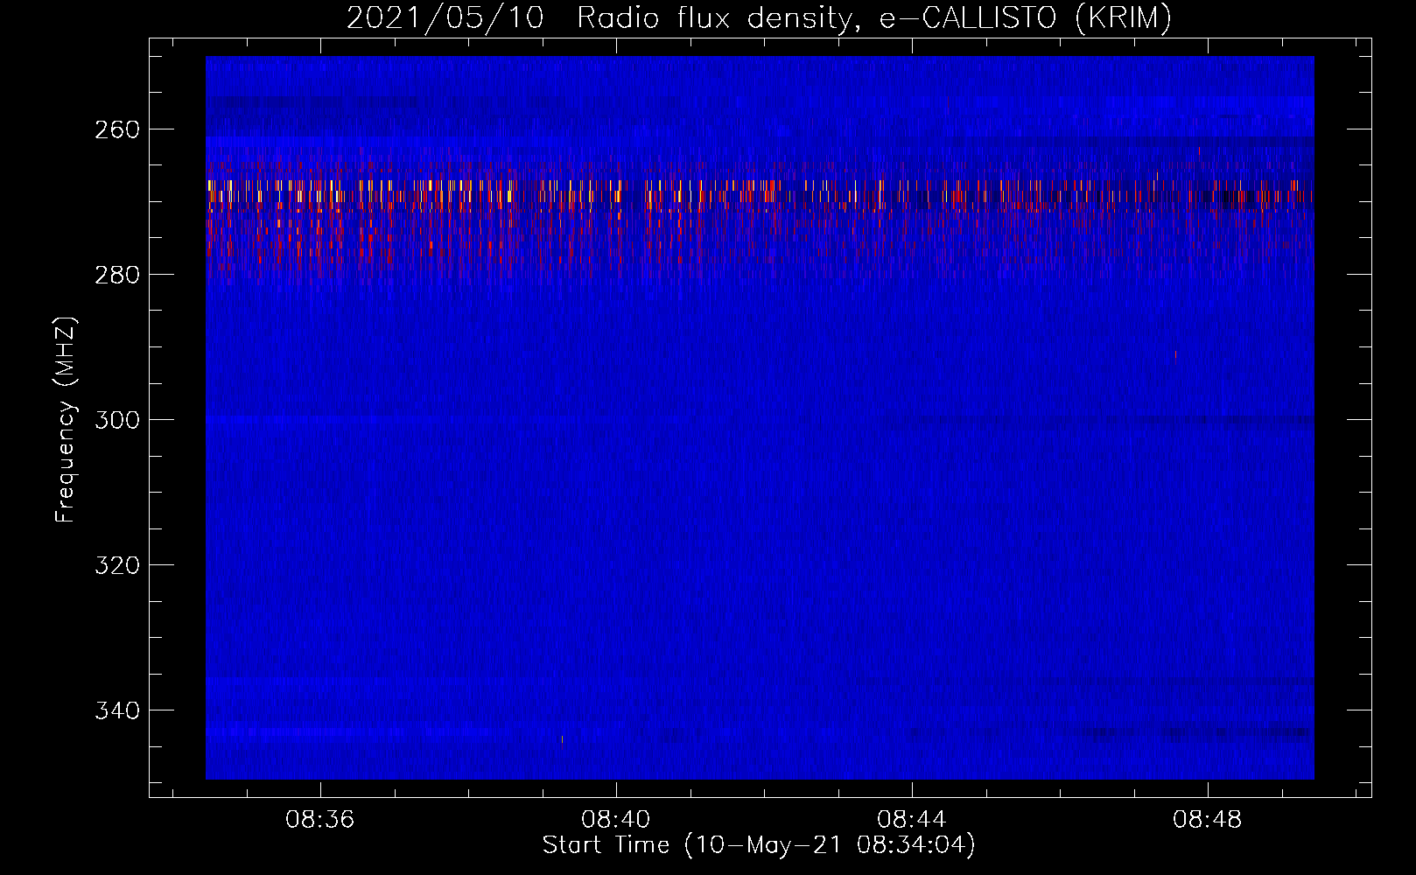The height and width of the screenshot is (875, 1416).
Task: Click the 320 frequency tick label
Action: (x=117, y=565)
